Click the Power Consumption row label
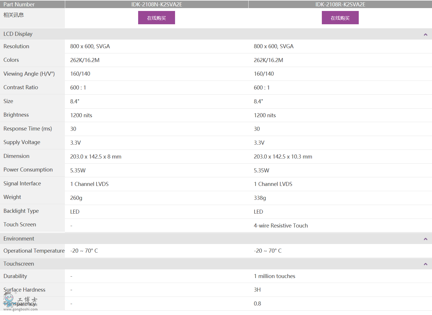The width and height of the screenshot is (432, 315). 28,170
